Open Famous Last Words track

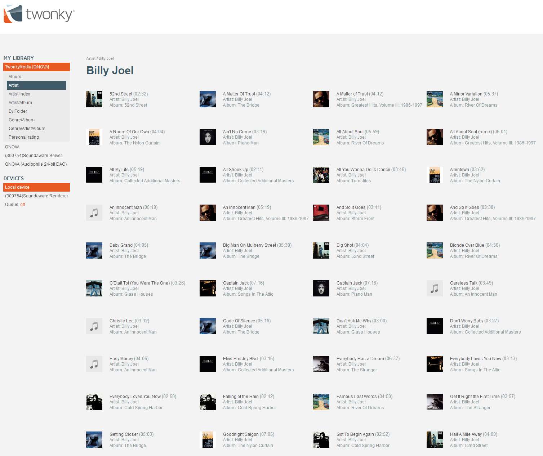(357, 397)
